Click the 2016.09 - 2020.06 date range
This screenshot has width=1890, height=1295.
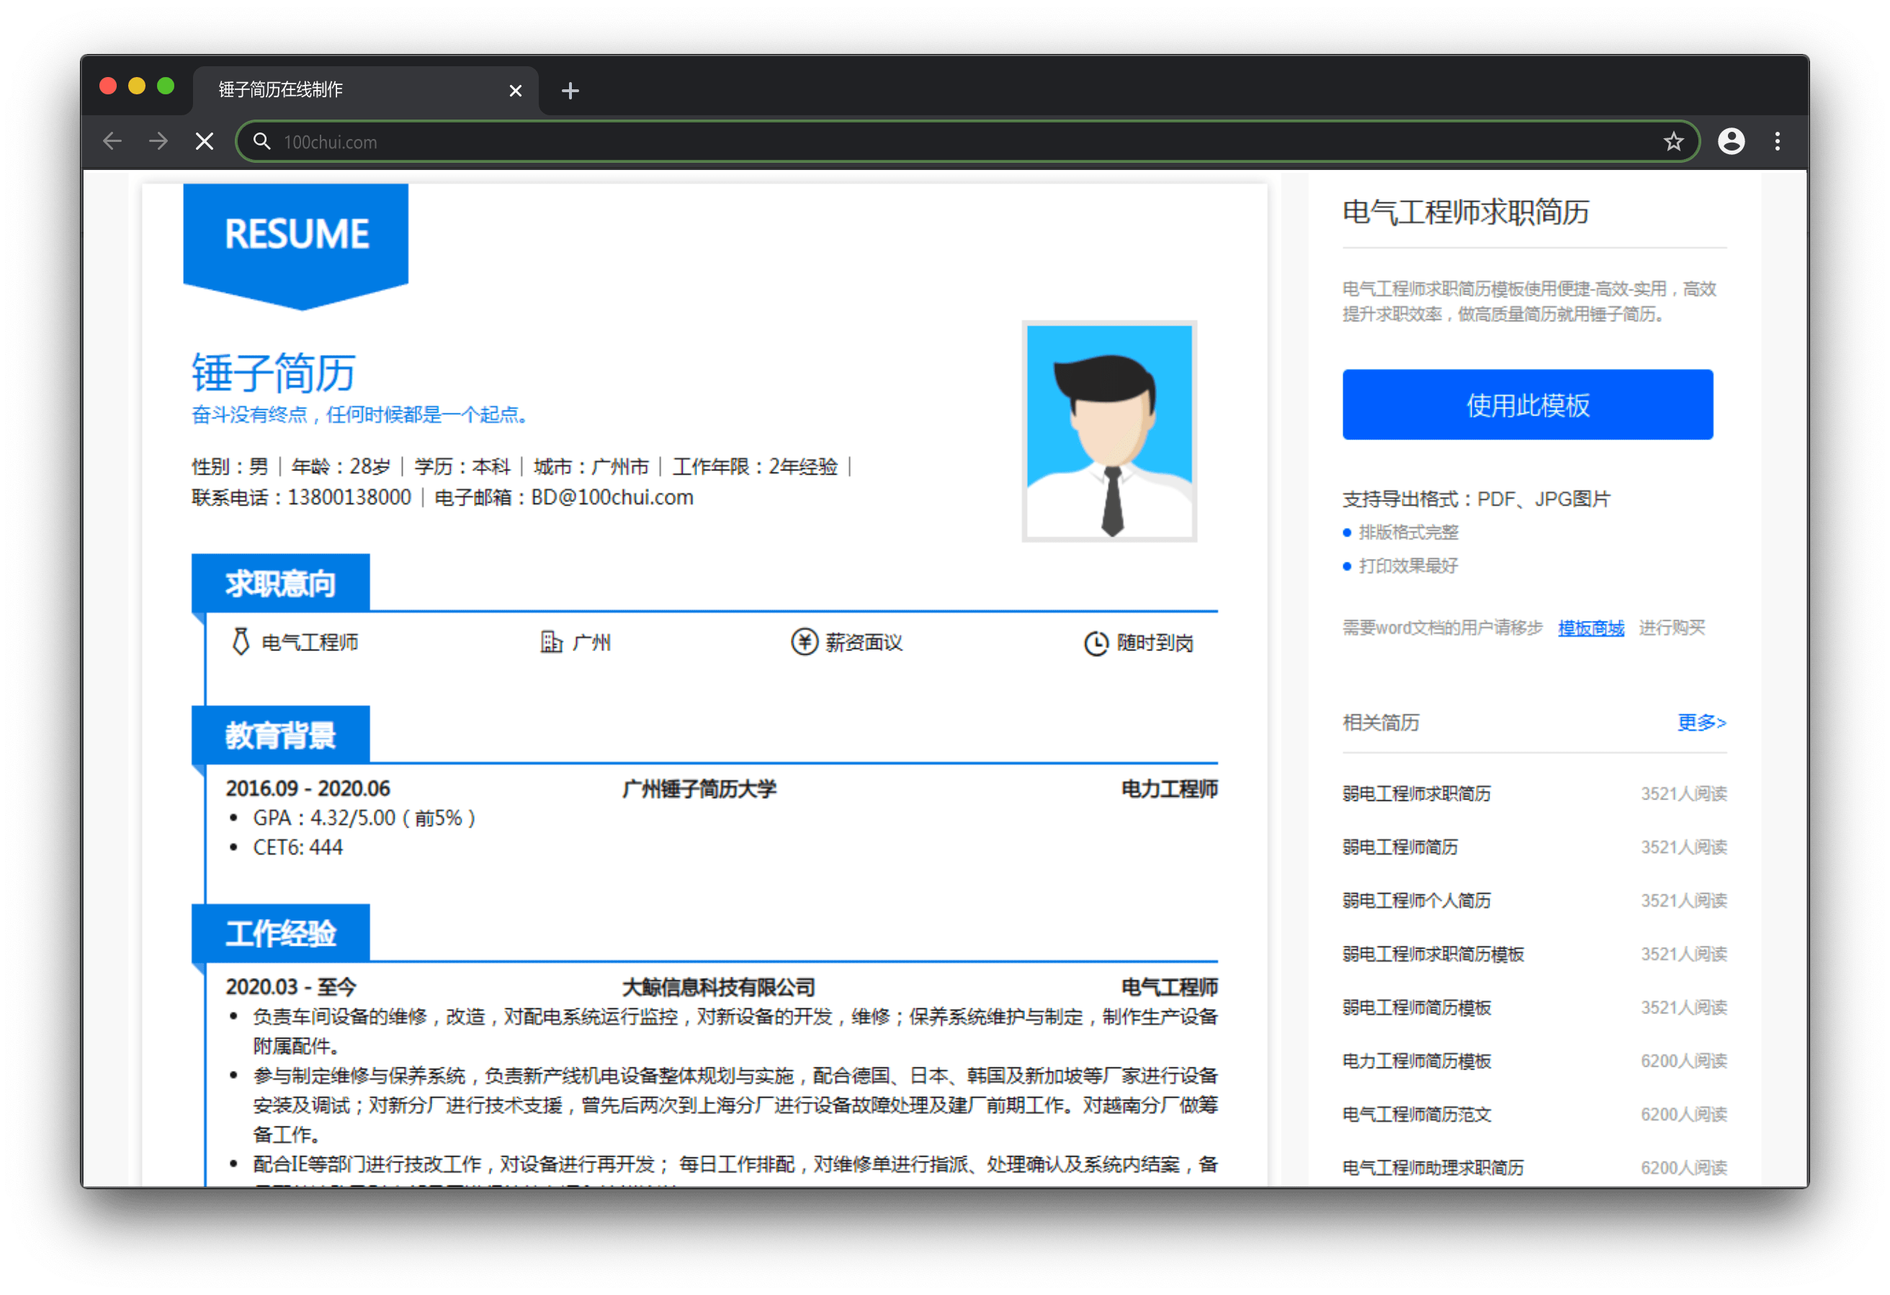(308, 788)
